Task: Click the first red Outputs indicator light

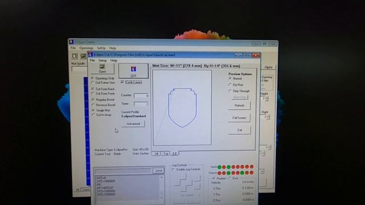Action: click(219, 173)
